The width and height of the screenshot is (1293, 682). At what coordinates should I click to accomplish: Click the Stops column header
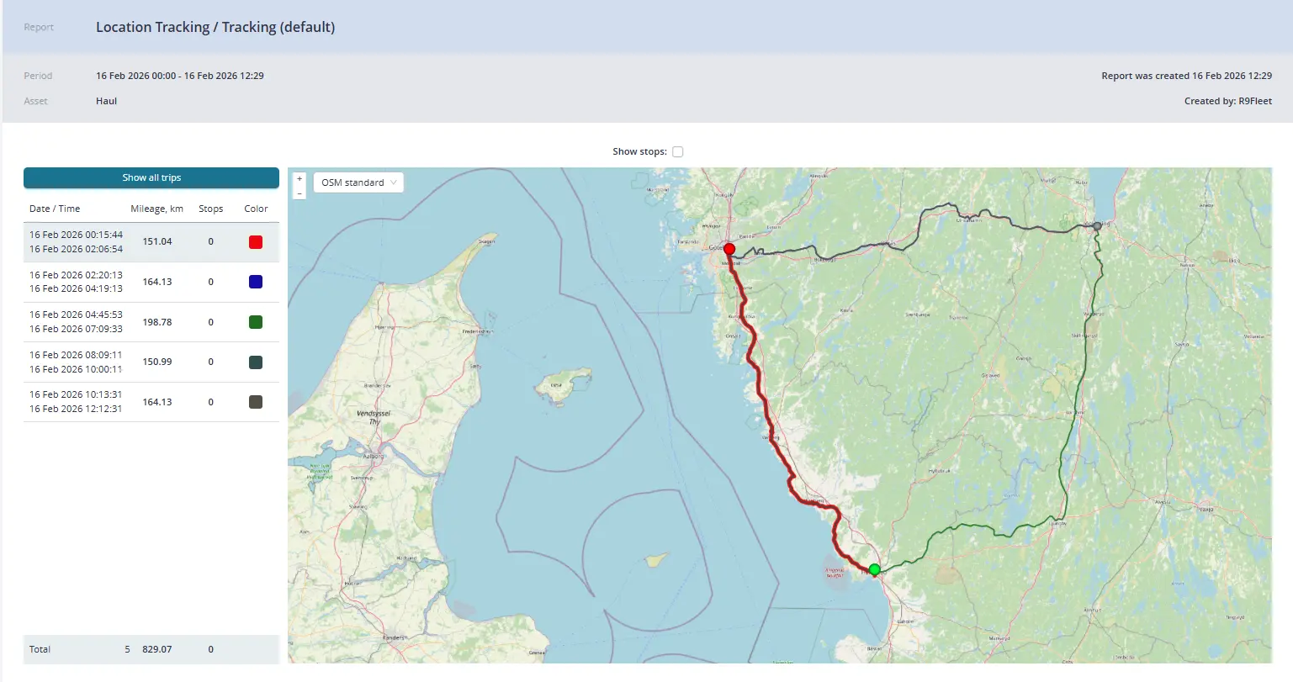tap(210, 209)
